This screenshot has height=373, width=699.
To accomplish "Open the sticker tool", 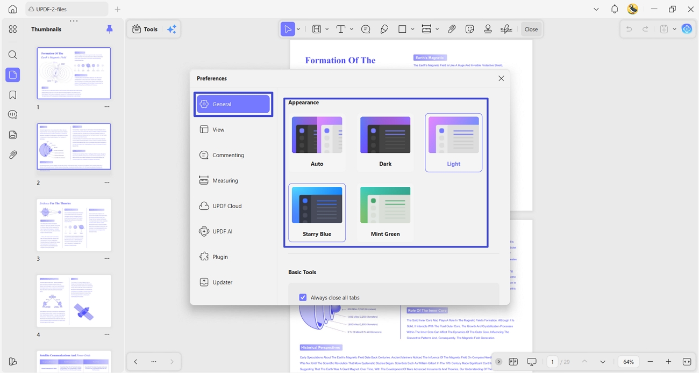I will point(470,29).
